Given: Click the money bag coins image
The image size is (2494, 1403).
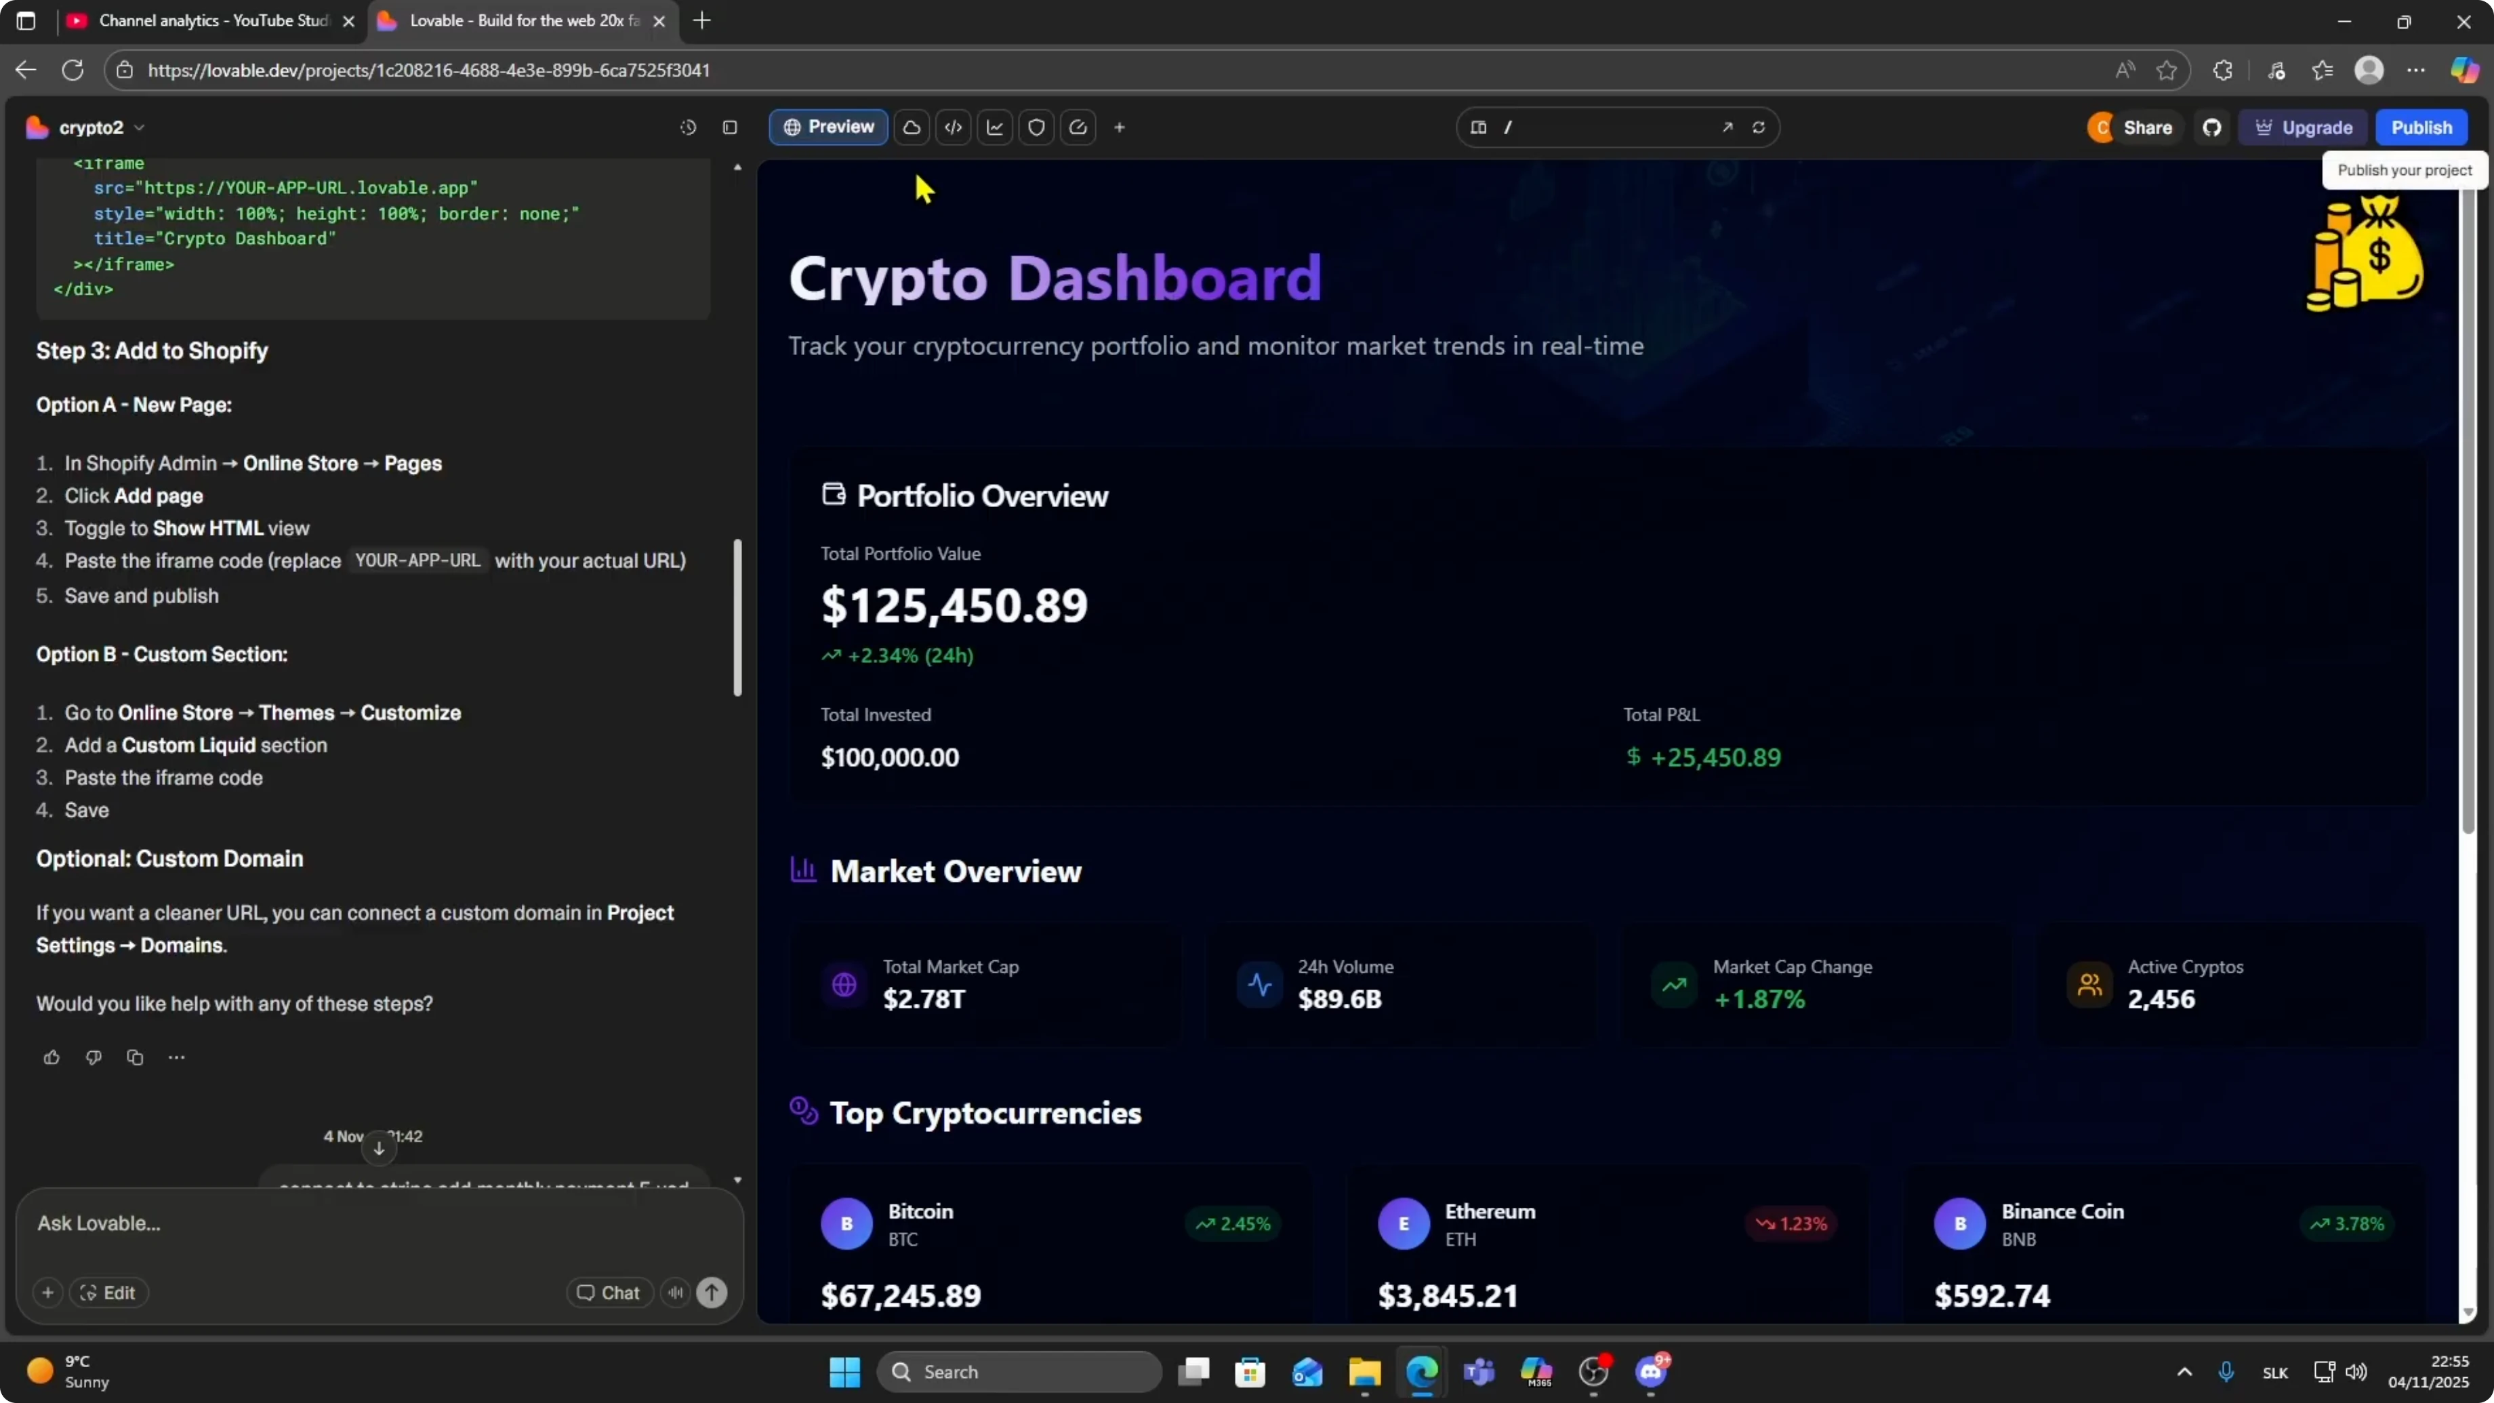Looking at the screenshot, I should [2365, 253].
